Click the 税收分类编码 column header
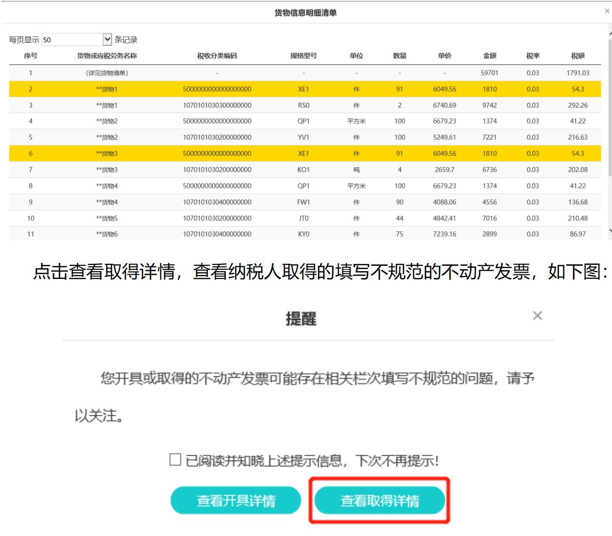This screenshot has height=536, width=612. click(217, 56)
